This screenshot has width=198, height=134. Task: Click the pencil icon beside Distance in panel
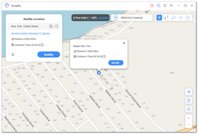click(13, 39)
